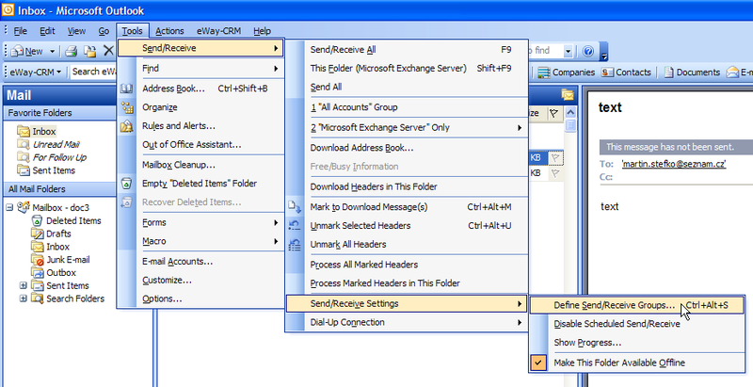Open E-mail Accounts from the Tools menu
The height and width of the screenshot is (387, 753).
200,262
